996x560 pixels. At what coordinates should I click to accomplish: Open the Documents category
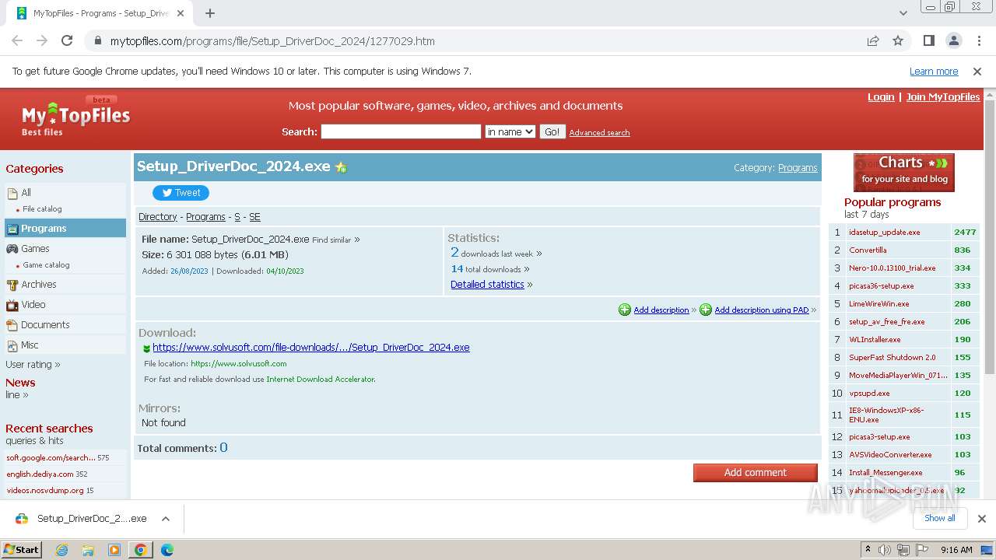[45, 325]
